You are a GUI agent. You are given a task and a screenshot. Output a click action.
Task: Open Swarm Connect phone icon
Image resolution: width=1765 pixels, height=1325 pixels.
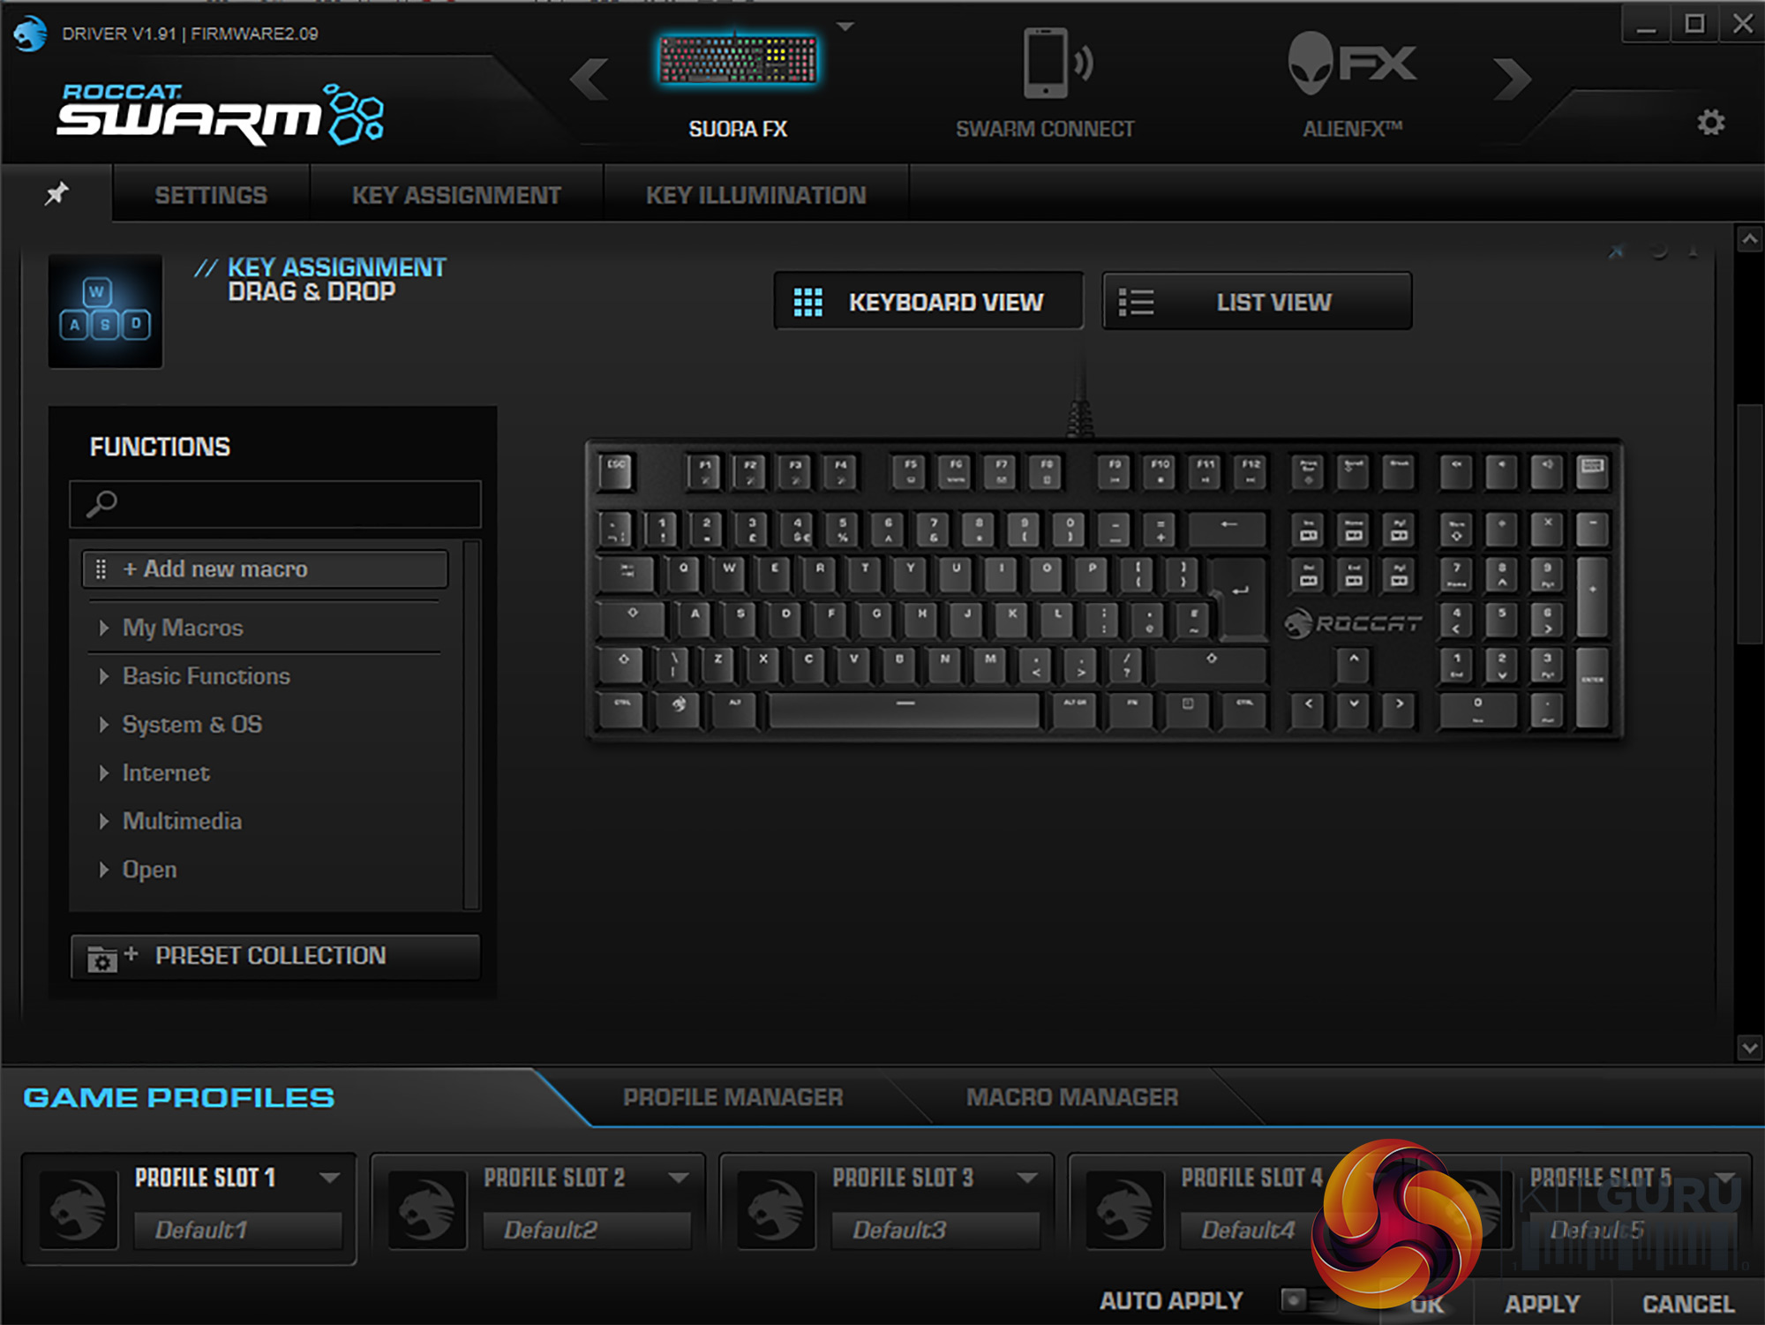pyautogui.click(x=1048, y=64)
